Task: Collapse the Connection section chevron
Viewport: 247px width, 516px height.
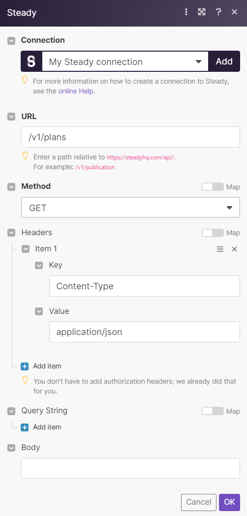Action: click(11, 41)
